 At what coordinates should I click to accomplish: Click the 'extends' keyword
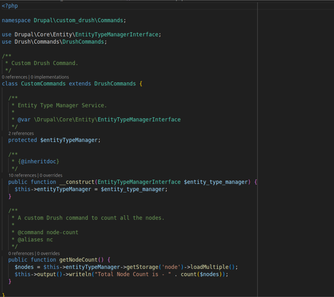(80, 84)
